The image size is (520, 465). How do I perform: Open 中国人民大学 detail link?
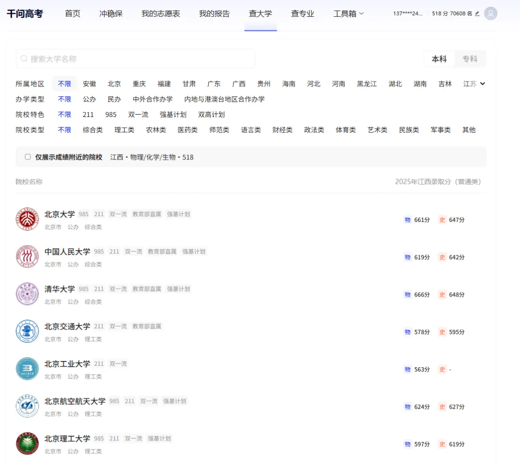(67, 251)
